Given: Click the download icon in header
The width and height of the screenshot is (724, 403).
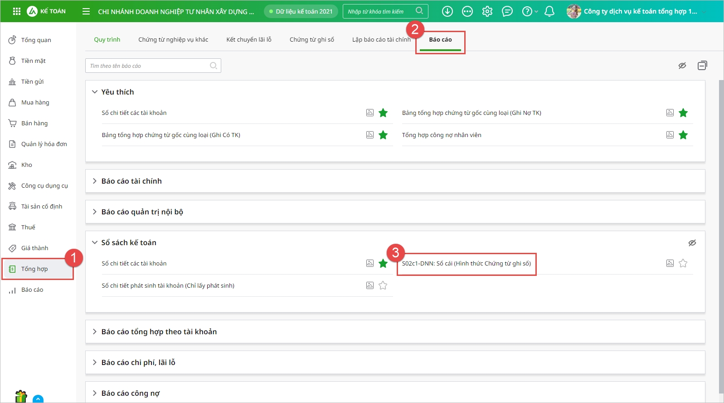Looking at the screenshot, I should click(447, 11).
